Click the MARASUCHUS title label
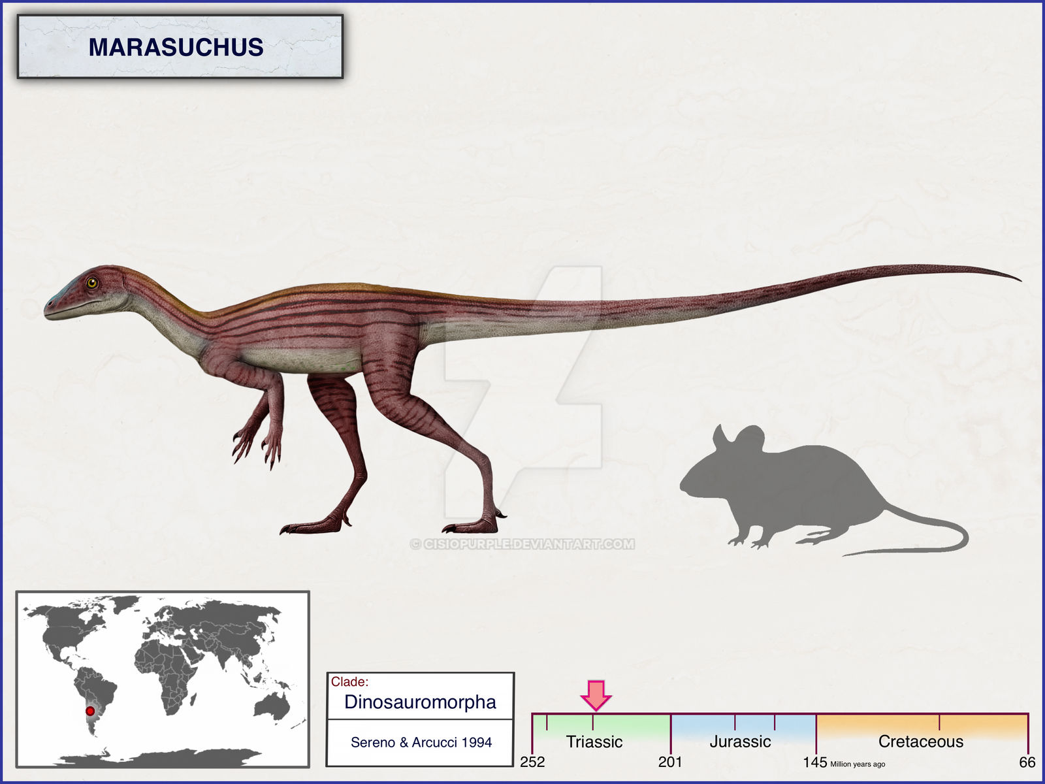 (176, 47)
